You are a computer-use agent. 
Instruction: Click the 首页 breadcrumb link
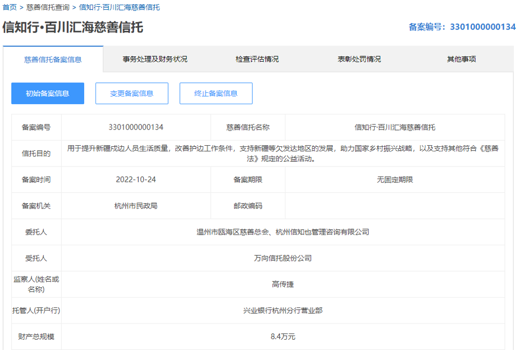tap(9, 7)
